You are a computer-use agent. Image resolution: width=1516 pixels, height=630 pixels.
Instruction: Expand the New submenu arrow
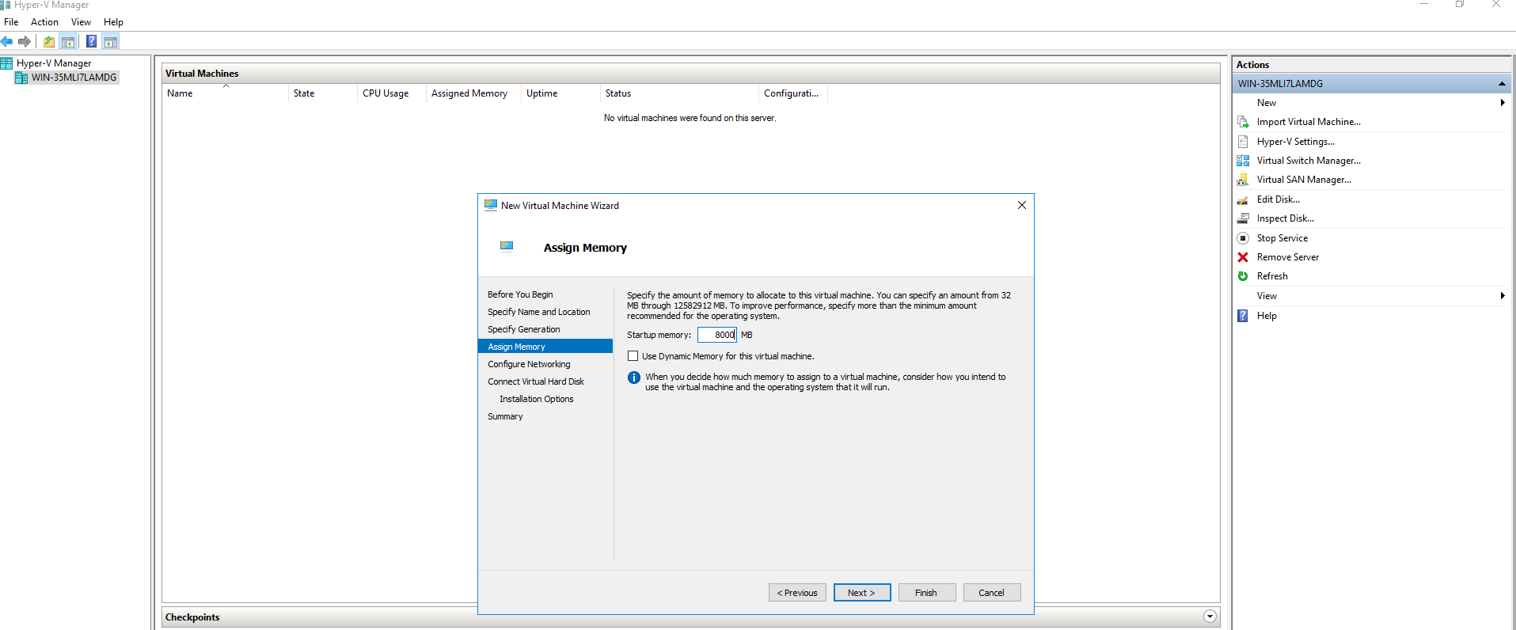coord(1502,103)
